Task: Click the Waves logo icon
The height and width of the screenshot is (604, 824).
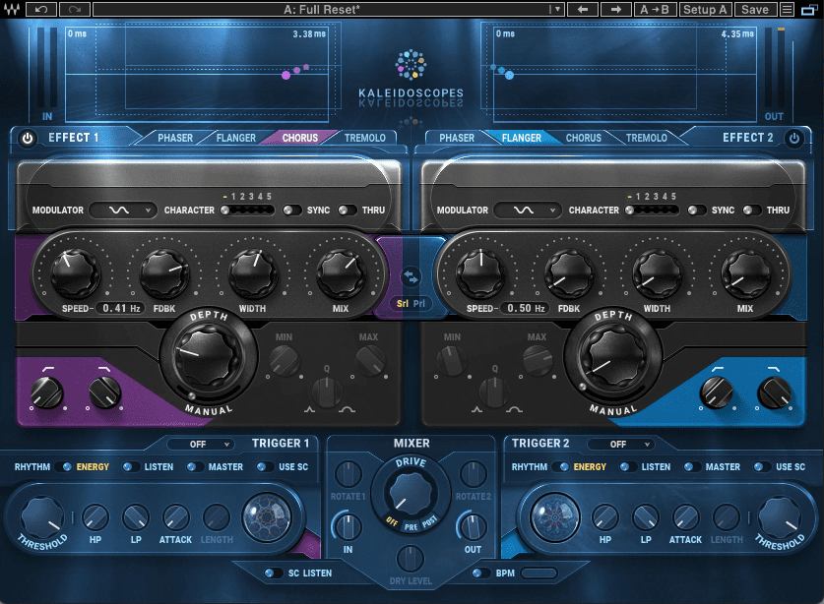Action: point(12,9)
